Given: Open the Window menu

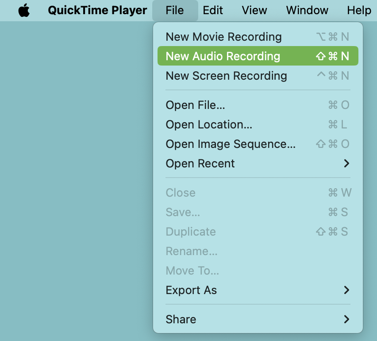Looking at the screenshot, I should pos(307,10).
